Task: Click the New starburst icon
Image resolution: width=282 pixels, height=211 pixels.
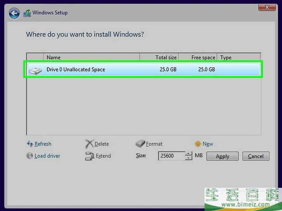Action: 198,144
